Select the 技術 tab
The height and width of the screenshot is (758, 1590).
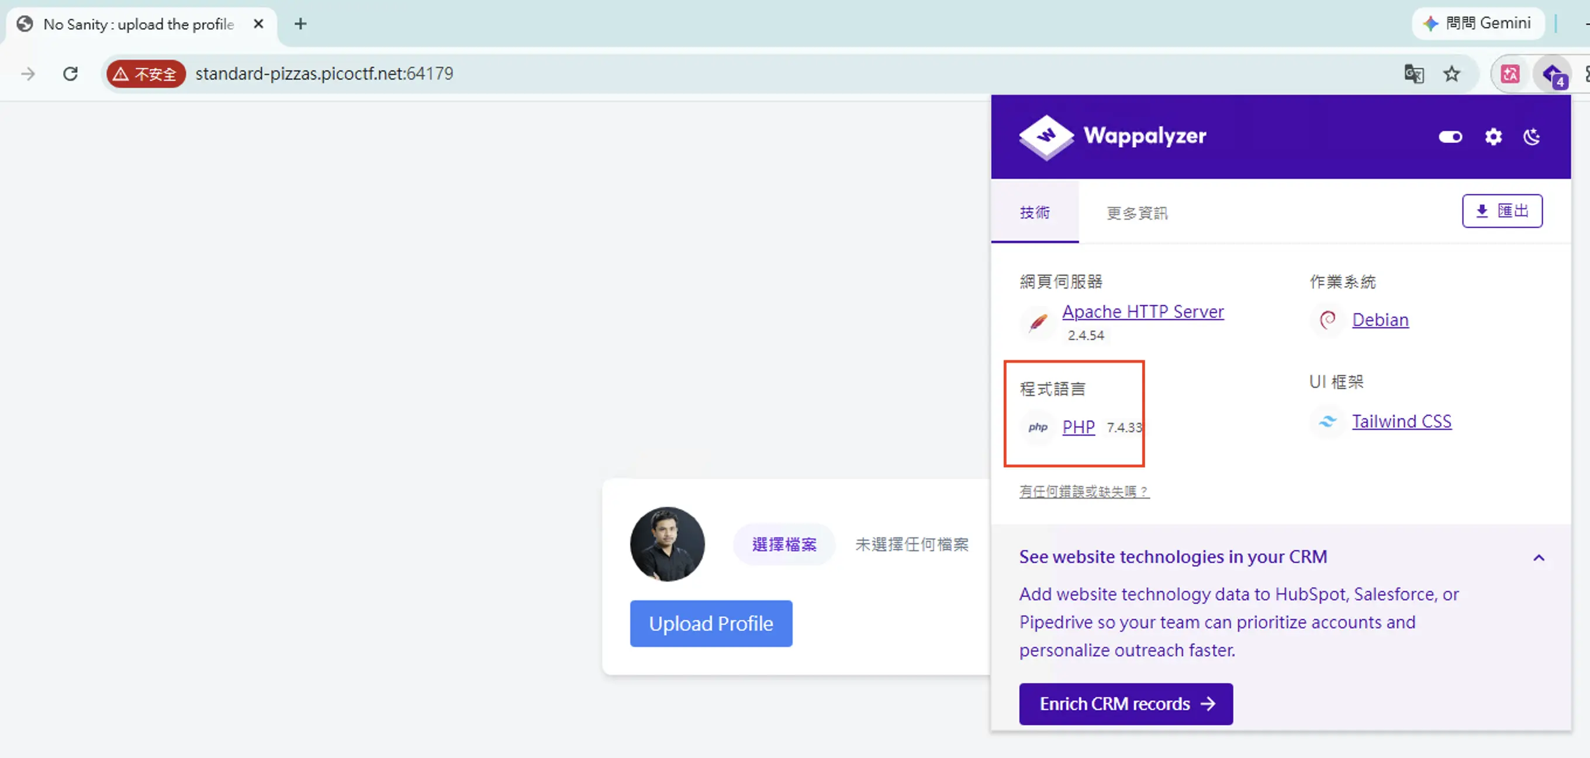tap(1035, 212)
